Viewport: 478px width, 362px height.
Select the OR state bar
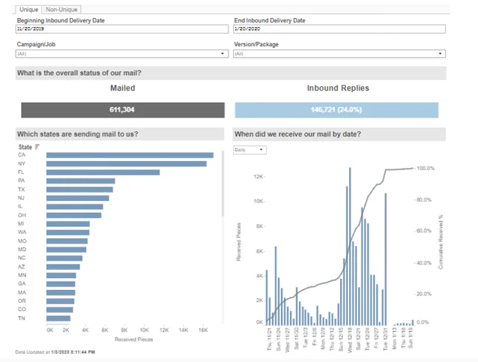coord(61,301)
